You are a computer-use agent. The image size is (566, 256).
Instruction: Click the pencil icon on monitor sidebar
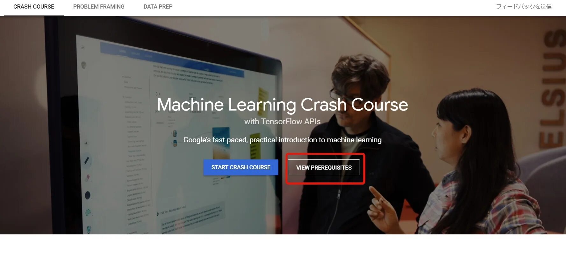click(x=87, y=160)
